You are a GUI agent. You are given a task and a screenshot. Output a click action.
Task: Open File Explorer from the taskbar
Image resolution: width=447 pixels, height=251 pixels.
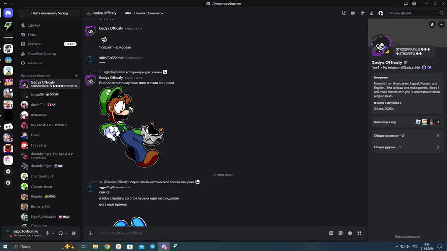point(95,246)
